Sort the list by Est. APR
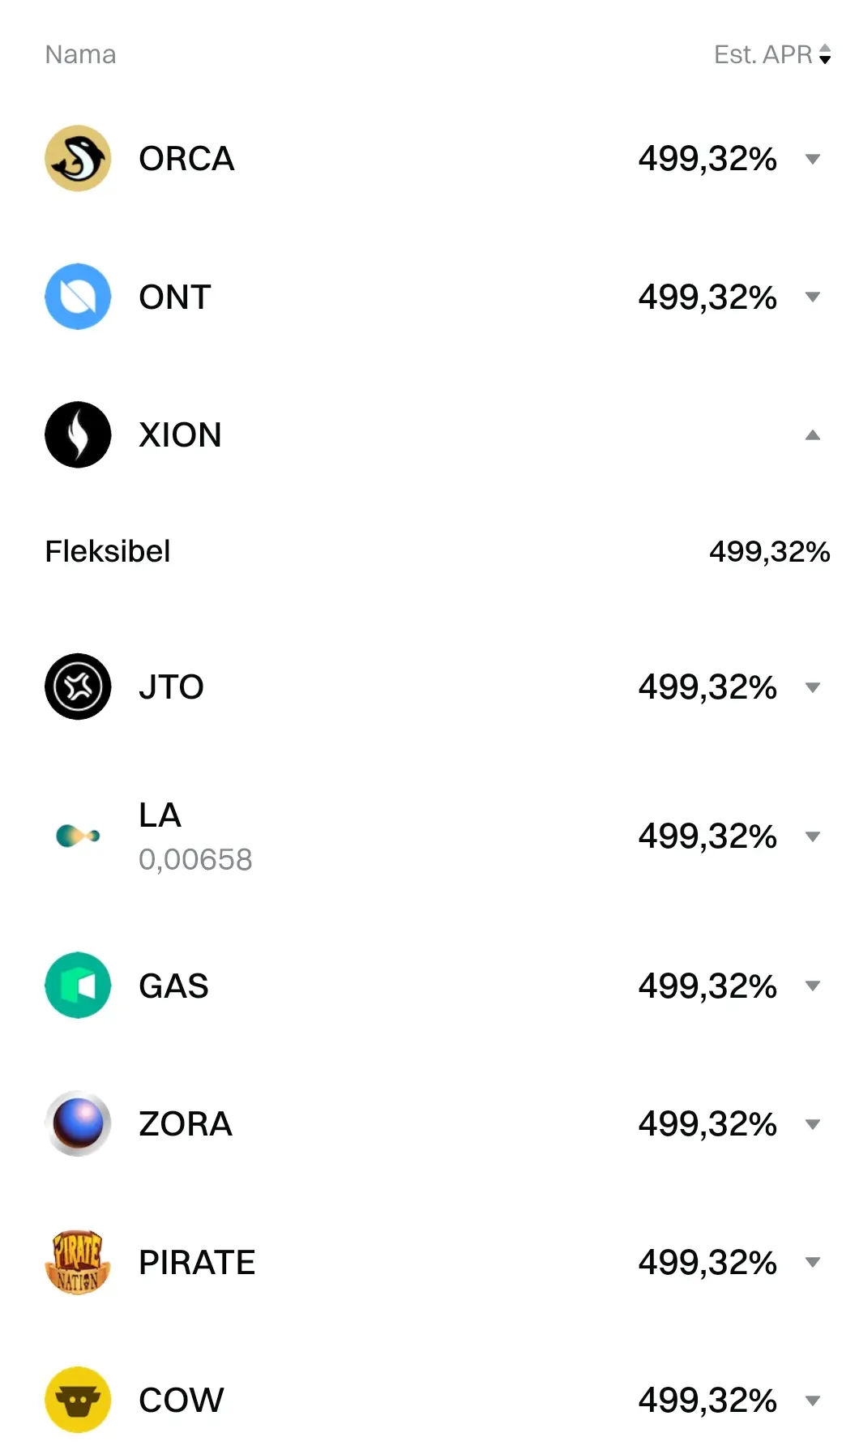Viewport: 859px width, 1450px height. tap(771, 54)
